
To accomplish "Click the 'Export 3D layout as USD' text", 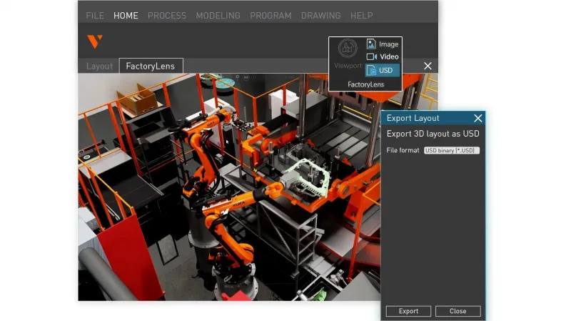I will [433, 134].
